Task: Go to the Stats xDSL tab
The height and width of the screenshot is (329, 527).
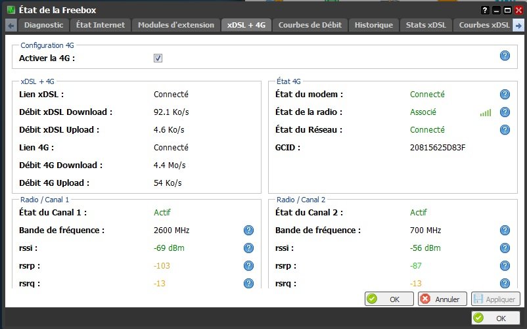Action: click(425, 25)
